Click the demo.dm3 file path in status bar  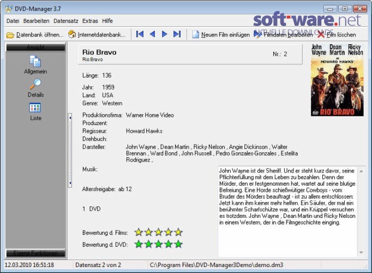click(x=217, y=265)
